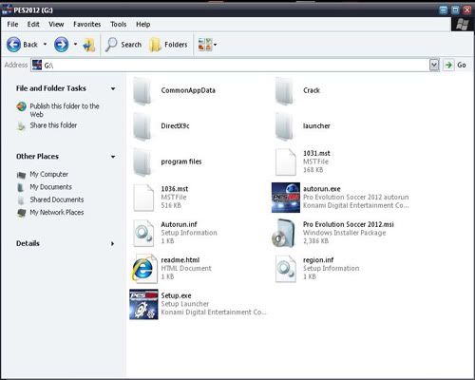Click the Folders label in toolbar
The image size is (475, 380).
click(176, 45)
